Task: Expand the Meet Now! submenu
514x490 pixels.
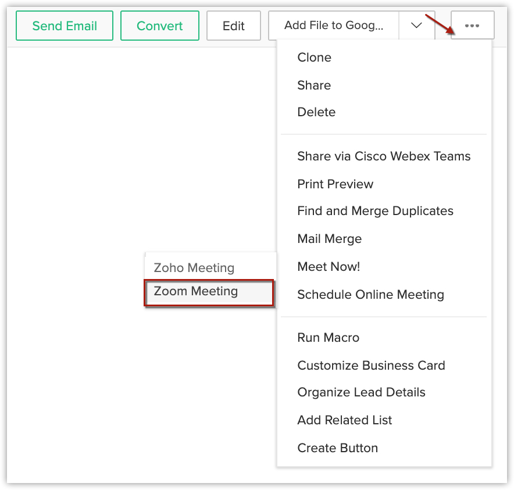Action: [x=329, y=267]
